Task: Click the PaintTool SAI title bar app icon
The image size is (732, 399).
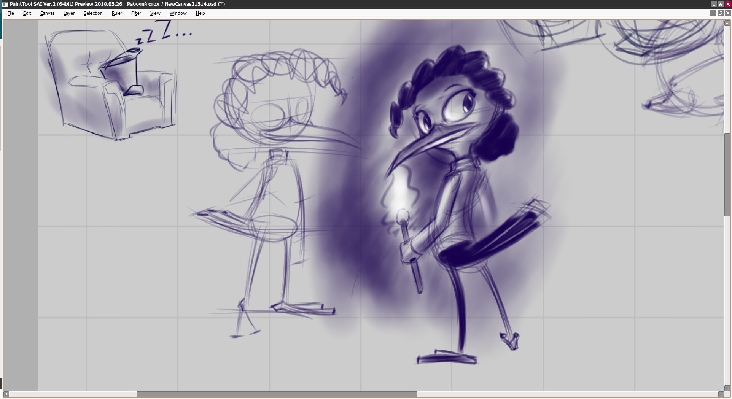Action: click(5, 4)
